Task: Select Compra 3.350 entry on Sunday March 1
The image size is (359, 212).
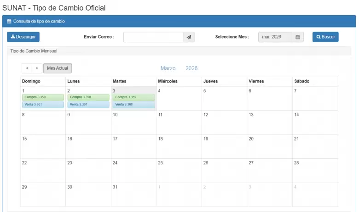Action: tap(43, 97)
